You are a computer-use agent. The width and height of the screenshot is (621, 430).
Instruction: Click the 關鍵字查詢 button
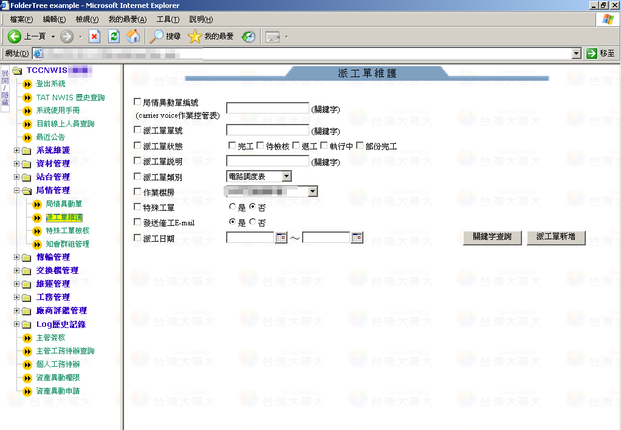[x=492, y=237]
